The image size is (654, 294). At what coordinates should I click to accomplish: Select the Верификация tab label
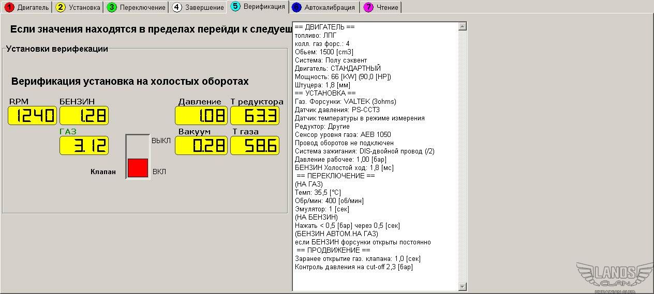pos(263,7)
